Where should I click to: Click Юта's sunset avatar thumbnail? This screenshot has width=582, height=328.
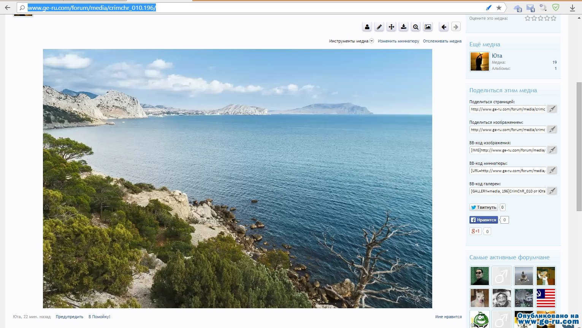pyautogui.click(x=479, y=61)
